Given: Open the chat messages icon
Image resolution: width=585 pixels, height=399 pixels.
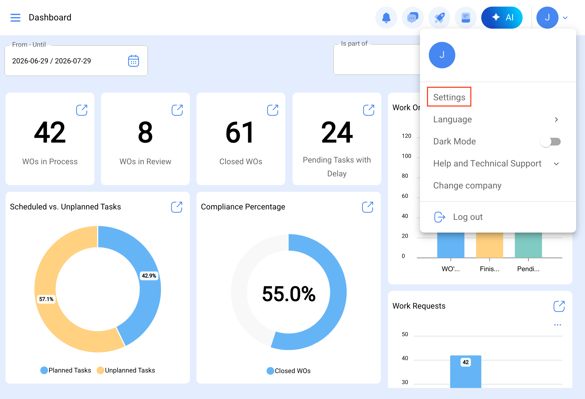Looking at the screenshot, I should (x=413, y=18).
